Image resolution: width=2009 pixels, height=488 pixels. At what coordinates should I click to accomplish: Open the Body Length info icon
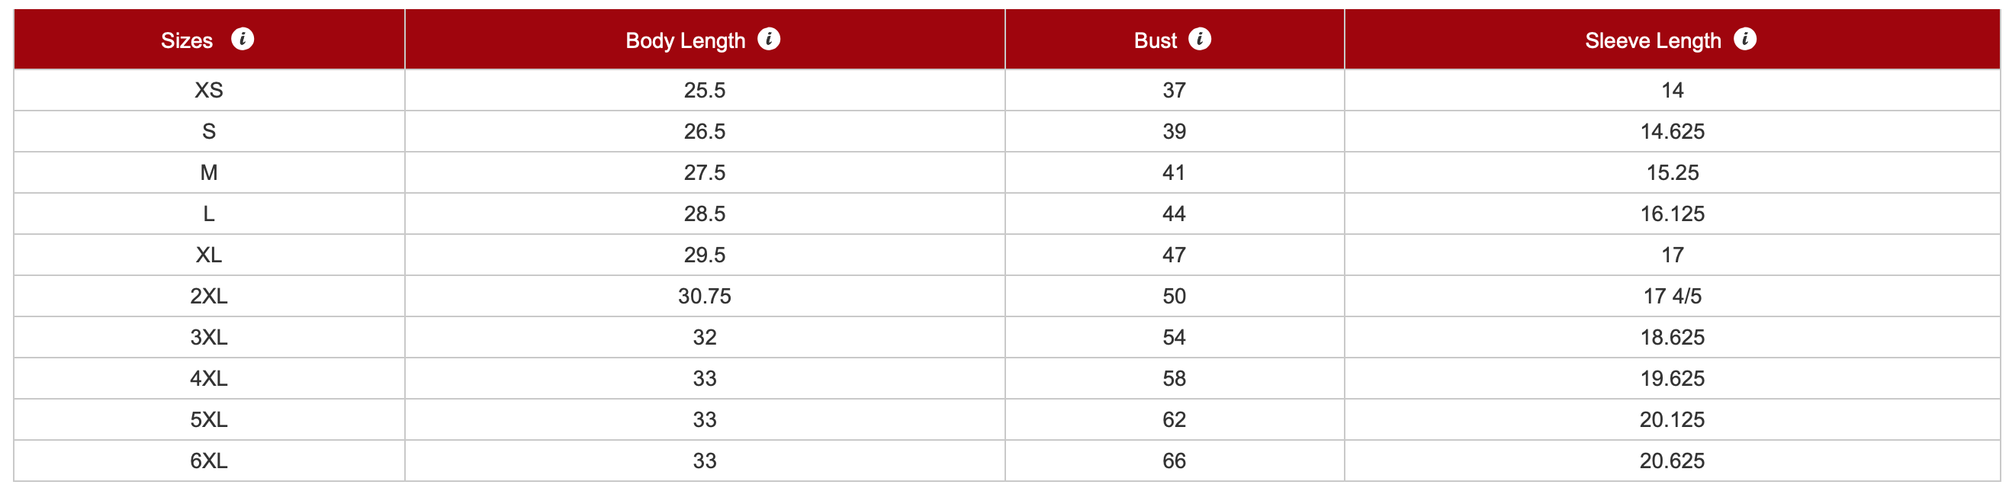pos(769,39)
